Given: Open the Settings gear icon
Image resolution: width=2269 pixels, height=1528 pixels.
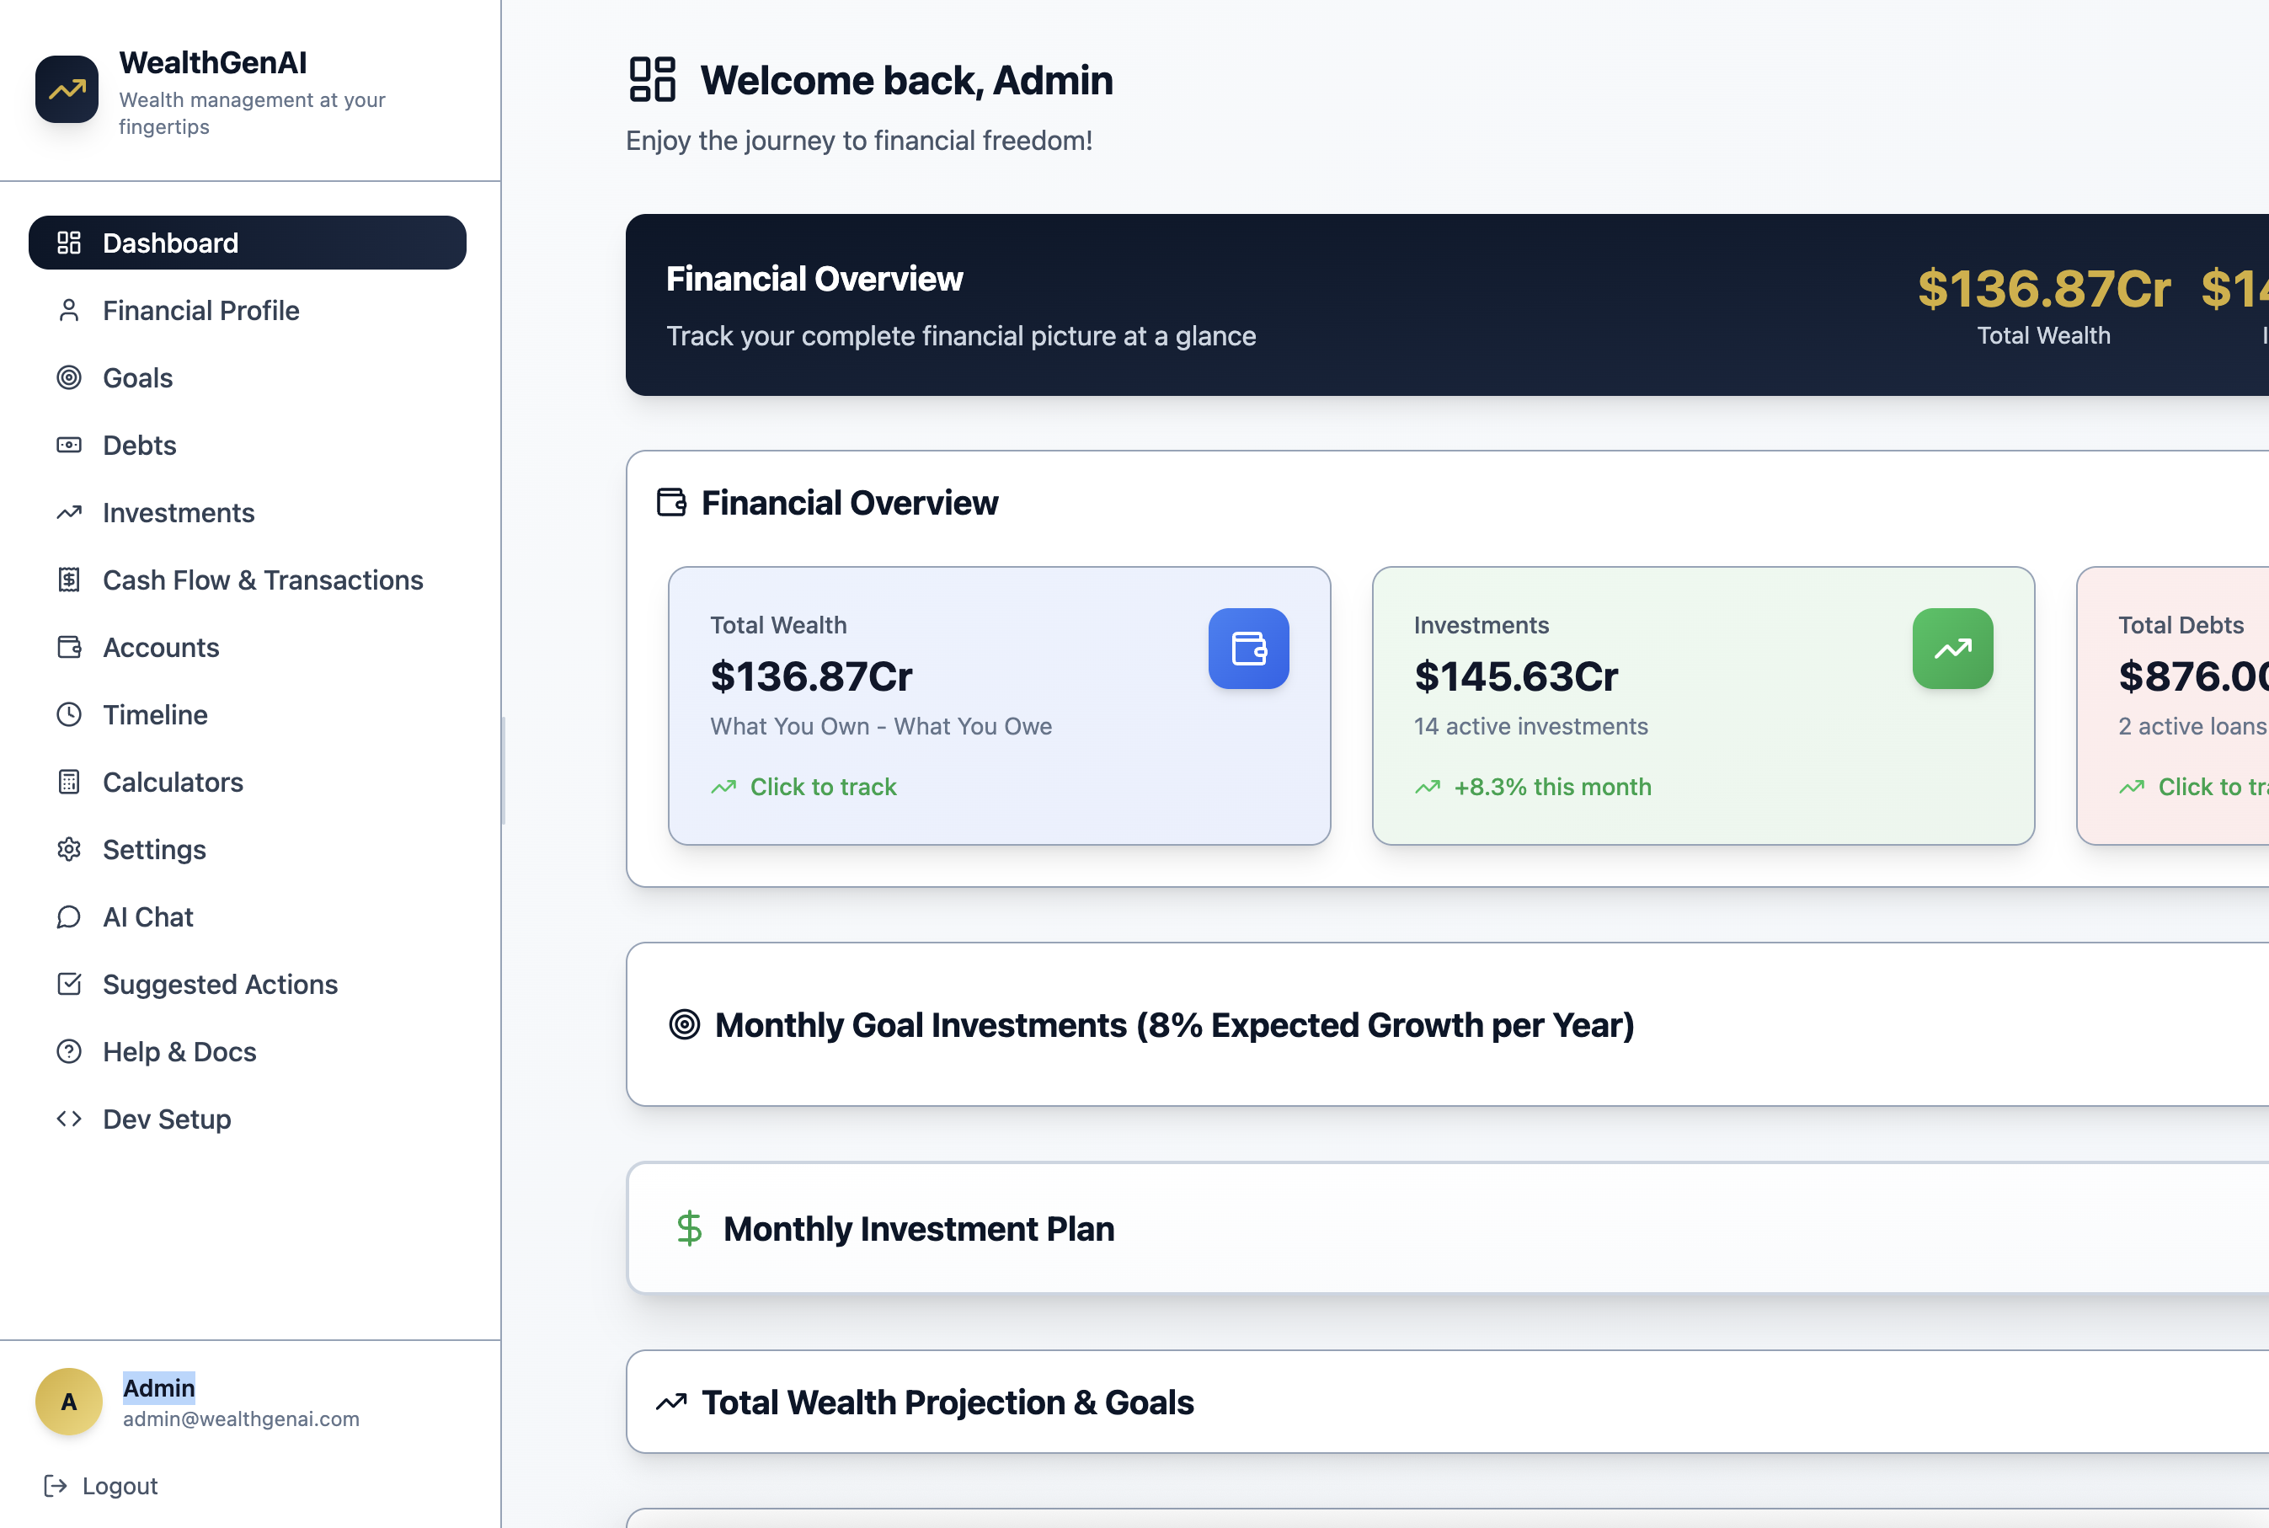Looking at the screenshot, I should (x=69, y=849).
